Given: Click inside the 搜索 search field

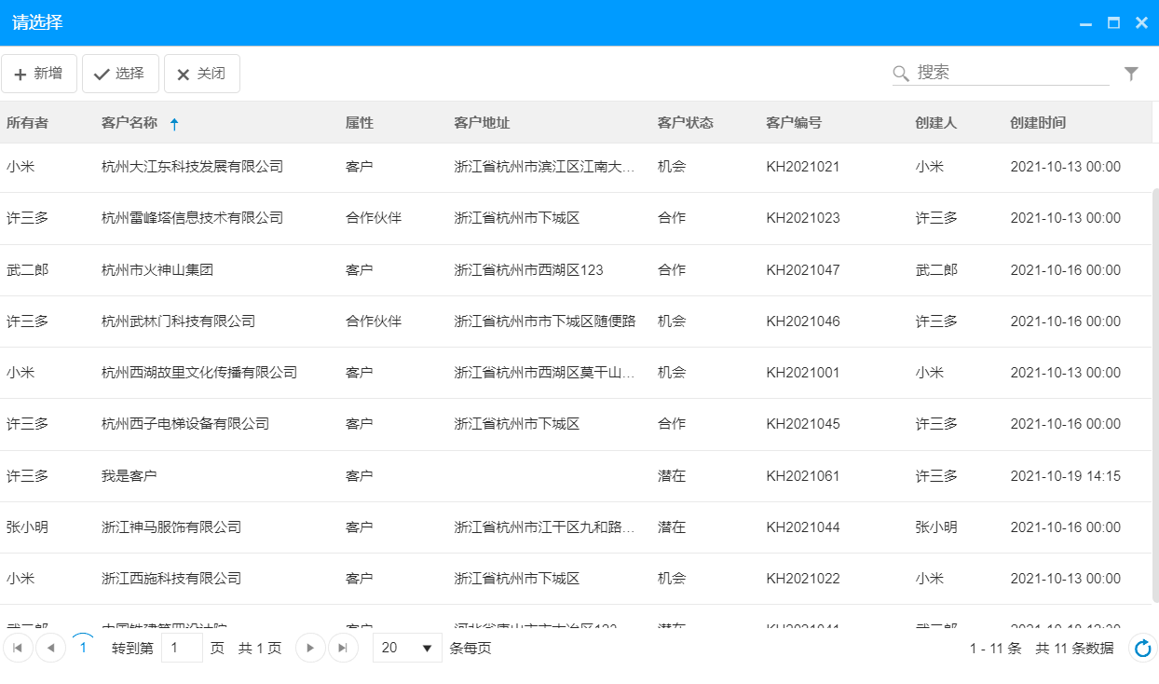Looking at the screenshot, I should [997, 73].
